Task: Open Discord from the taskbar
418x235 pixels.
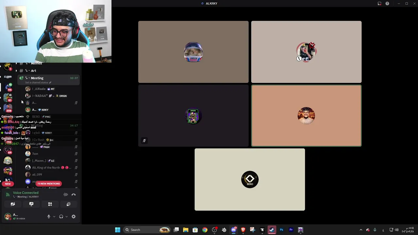Action: pos(233,230)
